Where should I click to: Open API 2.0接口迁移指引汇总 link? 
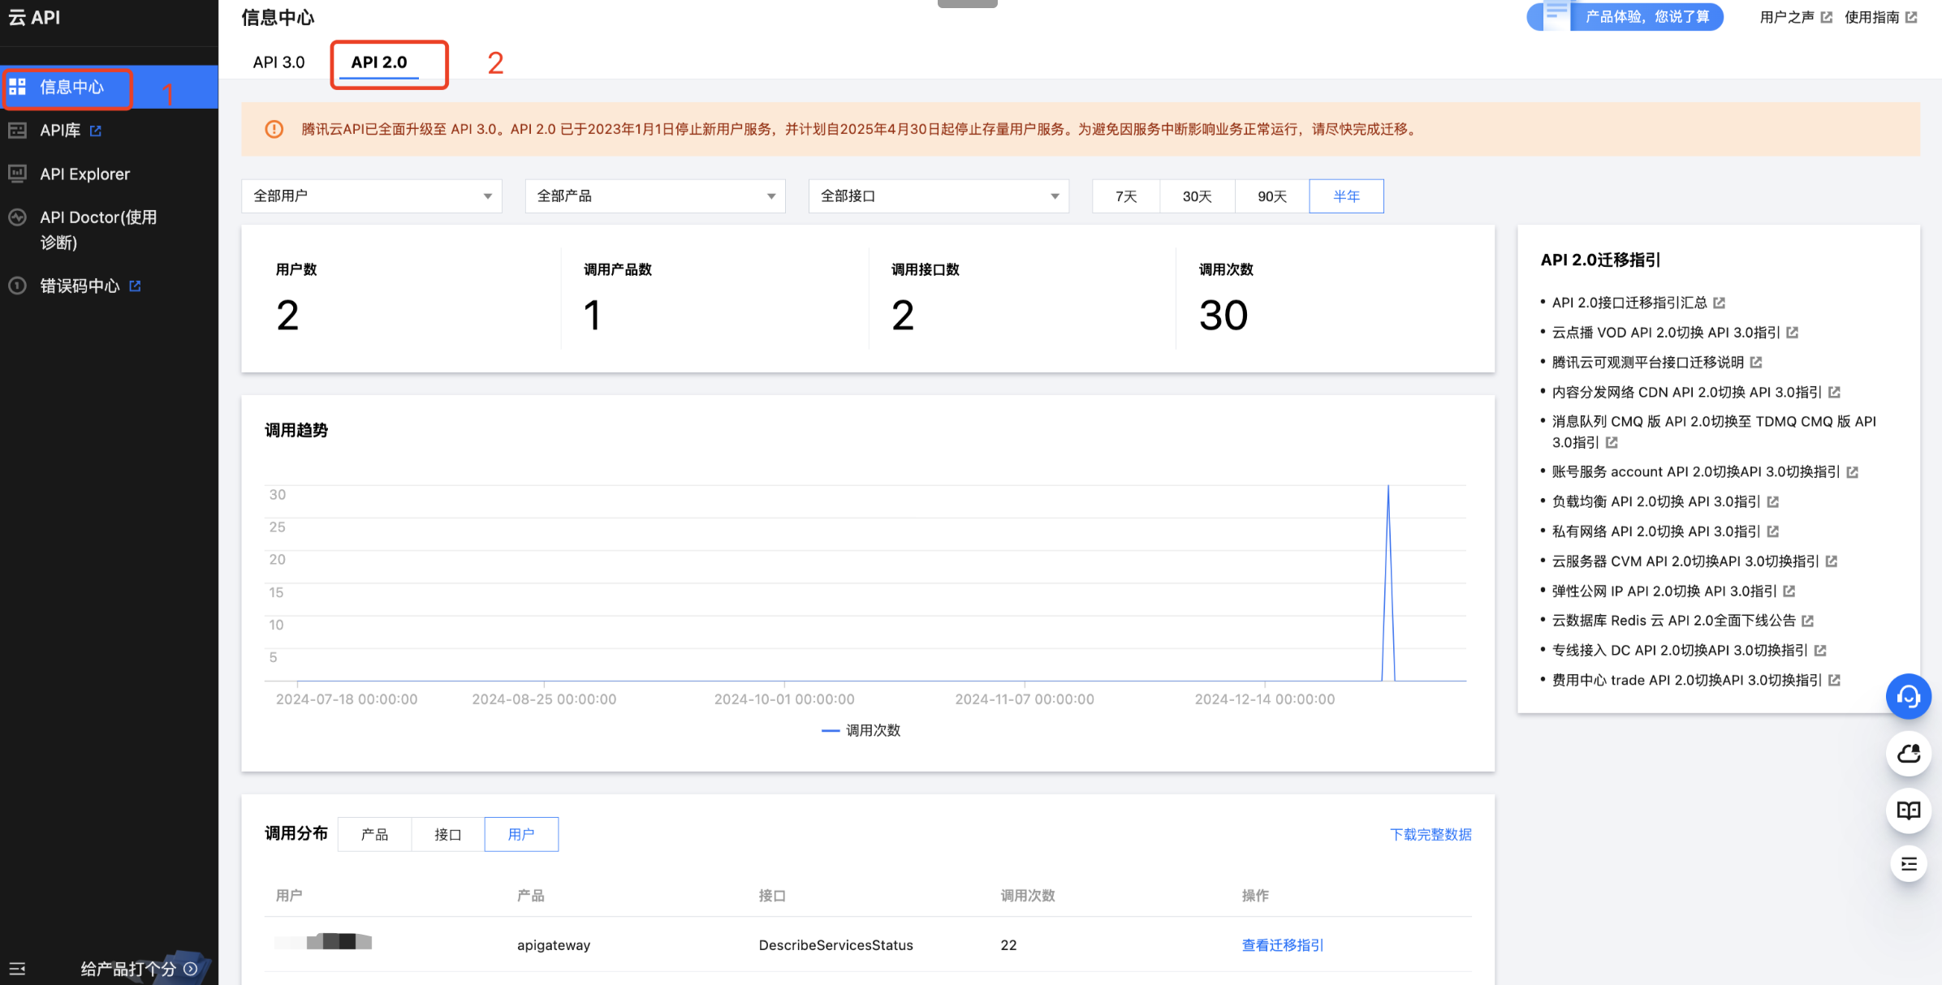coord(1629,303)
